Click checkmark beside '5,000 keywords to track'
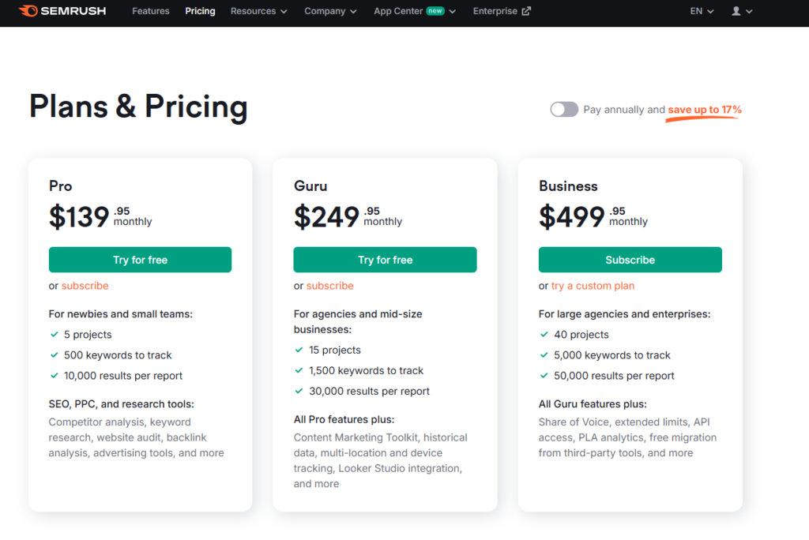The height and width of the screenshot is (540, 809). 544,354
